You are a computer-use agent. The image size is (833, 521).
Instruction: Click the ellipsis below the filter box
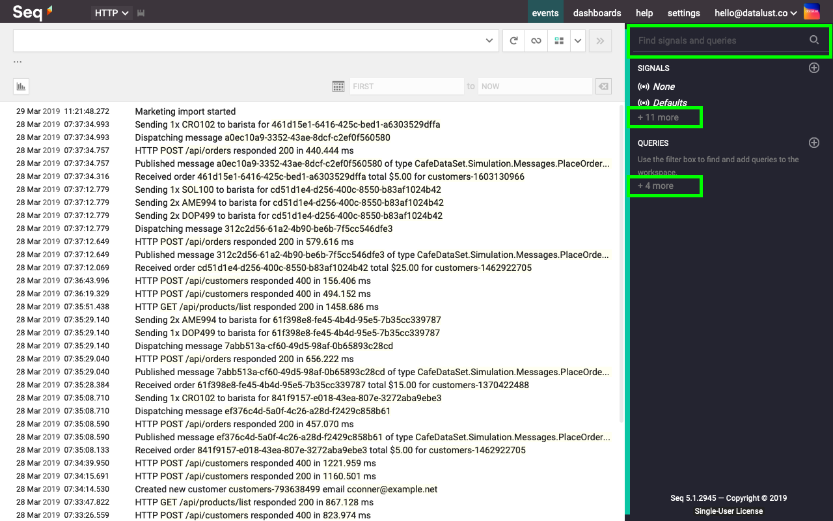(x=18, y=62)
